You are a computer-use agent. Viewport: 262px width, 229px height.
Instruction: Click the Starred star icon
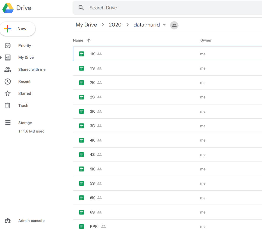8,93
